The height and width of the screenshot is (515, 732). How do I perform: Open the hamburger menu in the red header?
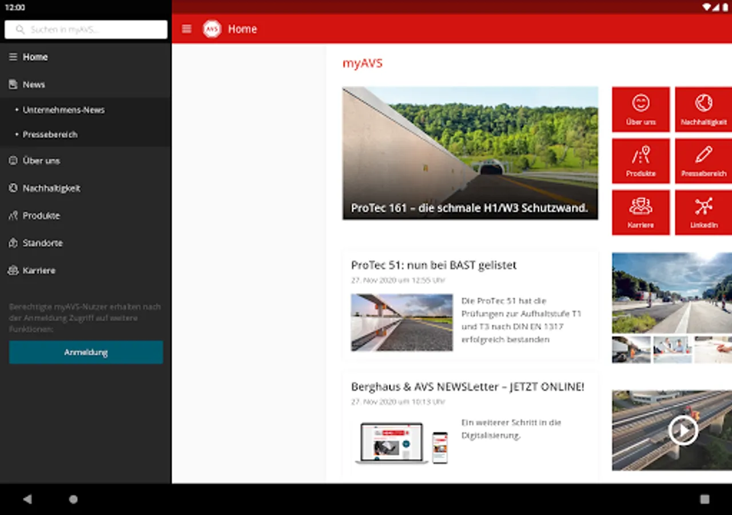(186, 29)
